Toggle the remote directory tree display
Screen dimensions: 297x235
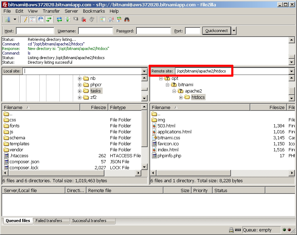point(40,19)
